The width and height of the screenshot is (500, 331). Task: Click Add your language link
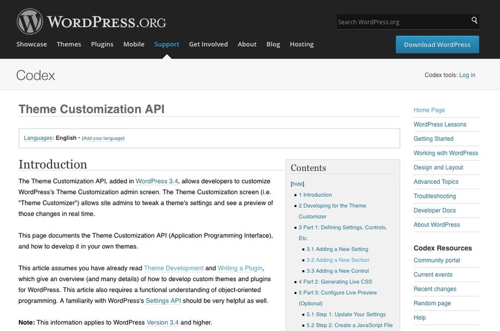click(x=103, y=138)
